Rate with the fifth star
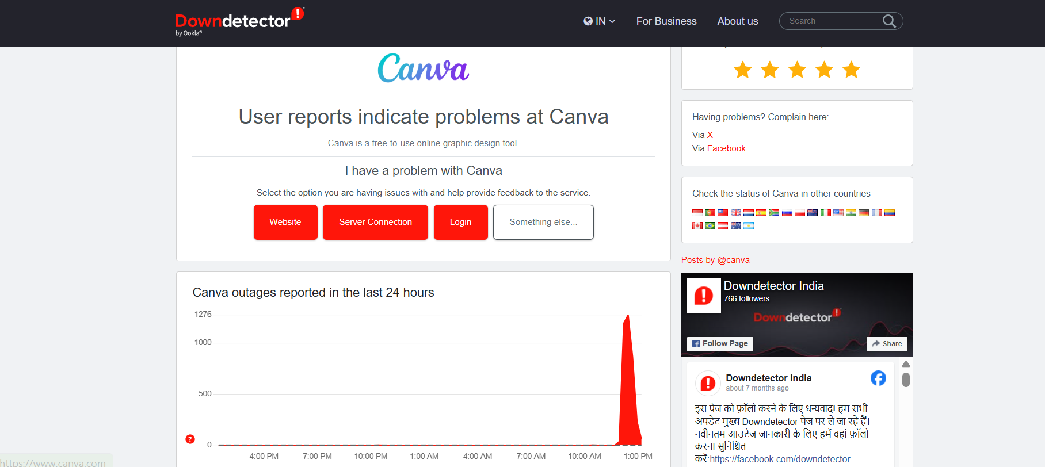 tap(851, 70)
